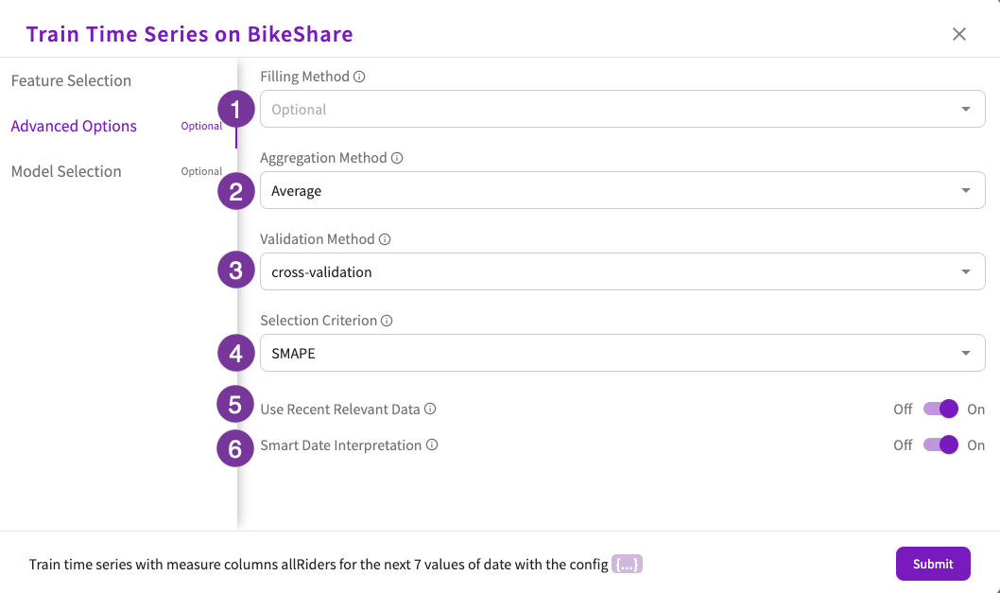Switch to the Feature Selection tab
The width and height of the screenshot is (1000, 593).
click(71, 80)
